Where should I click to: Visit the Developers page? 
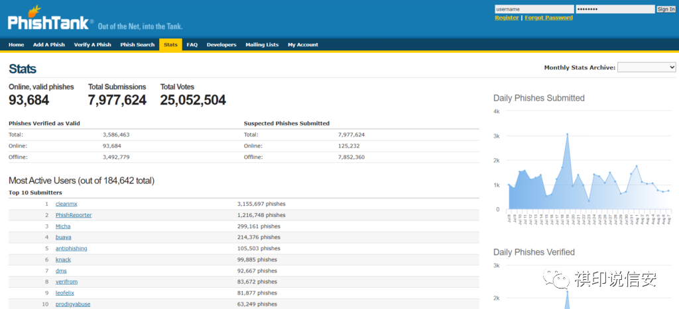(221, 45)
